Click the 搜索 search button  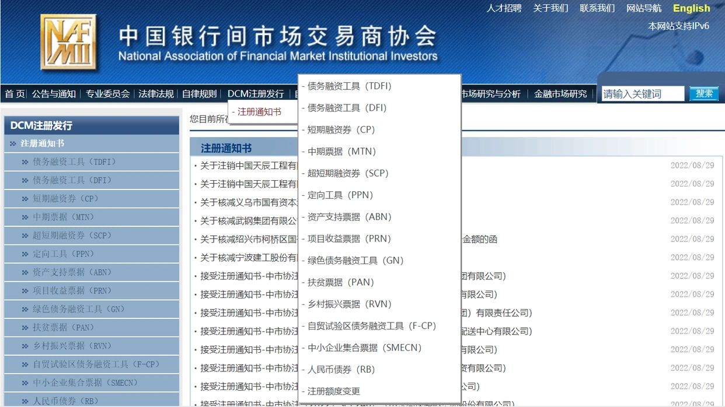tap(704, 94)
